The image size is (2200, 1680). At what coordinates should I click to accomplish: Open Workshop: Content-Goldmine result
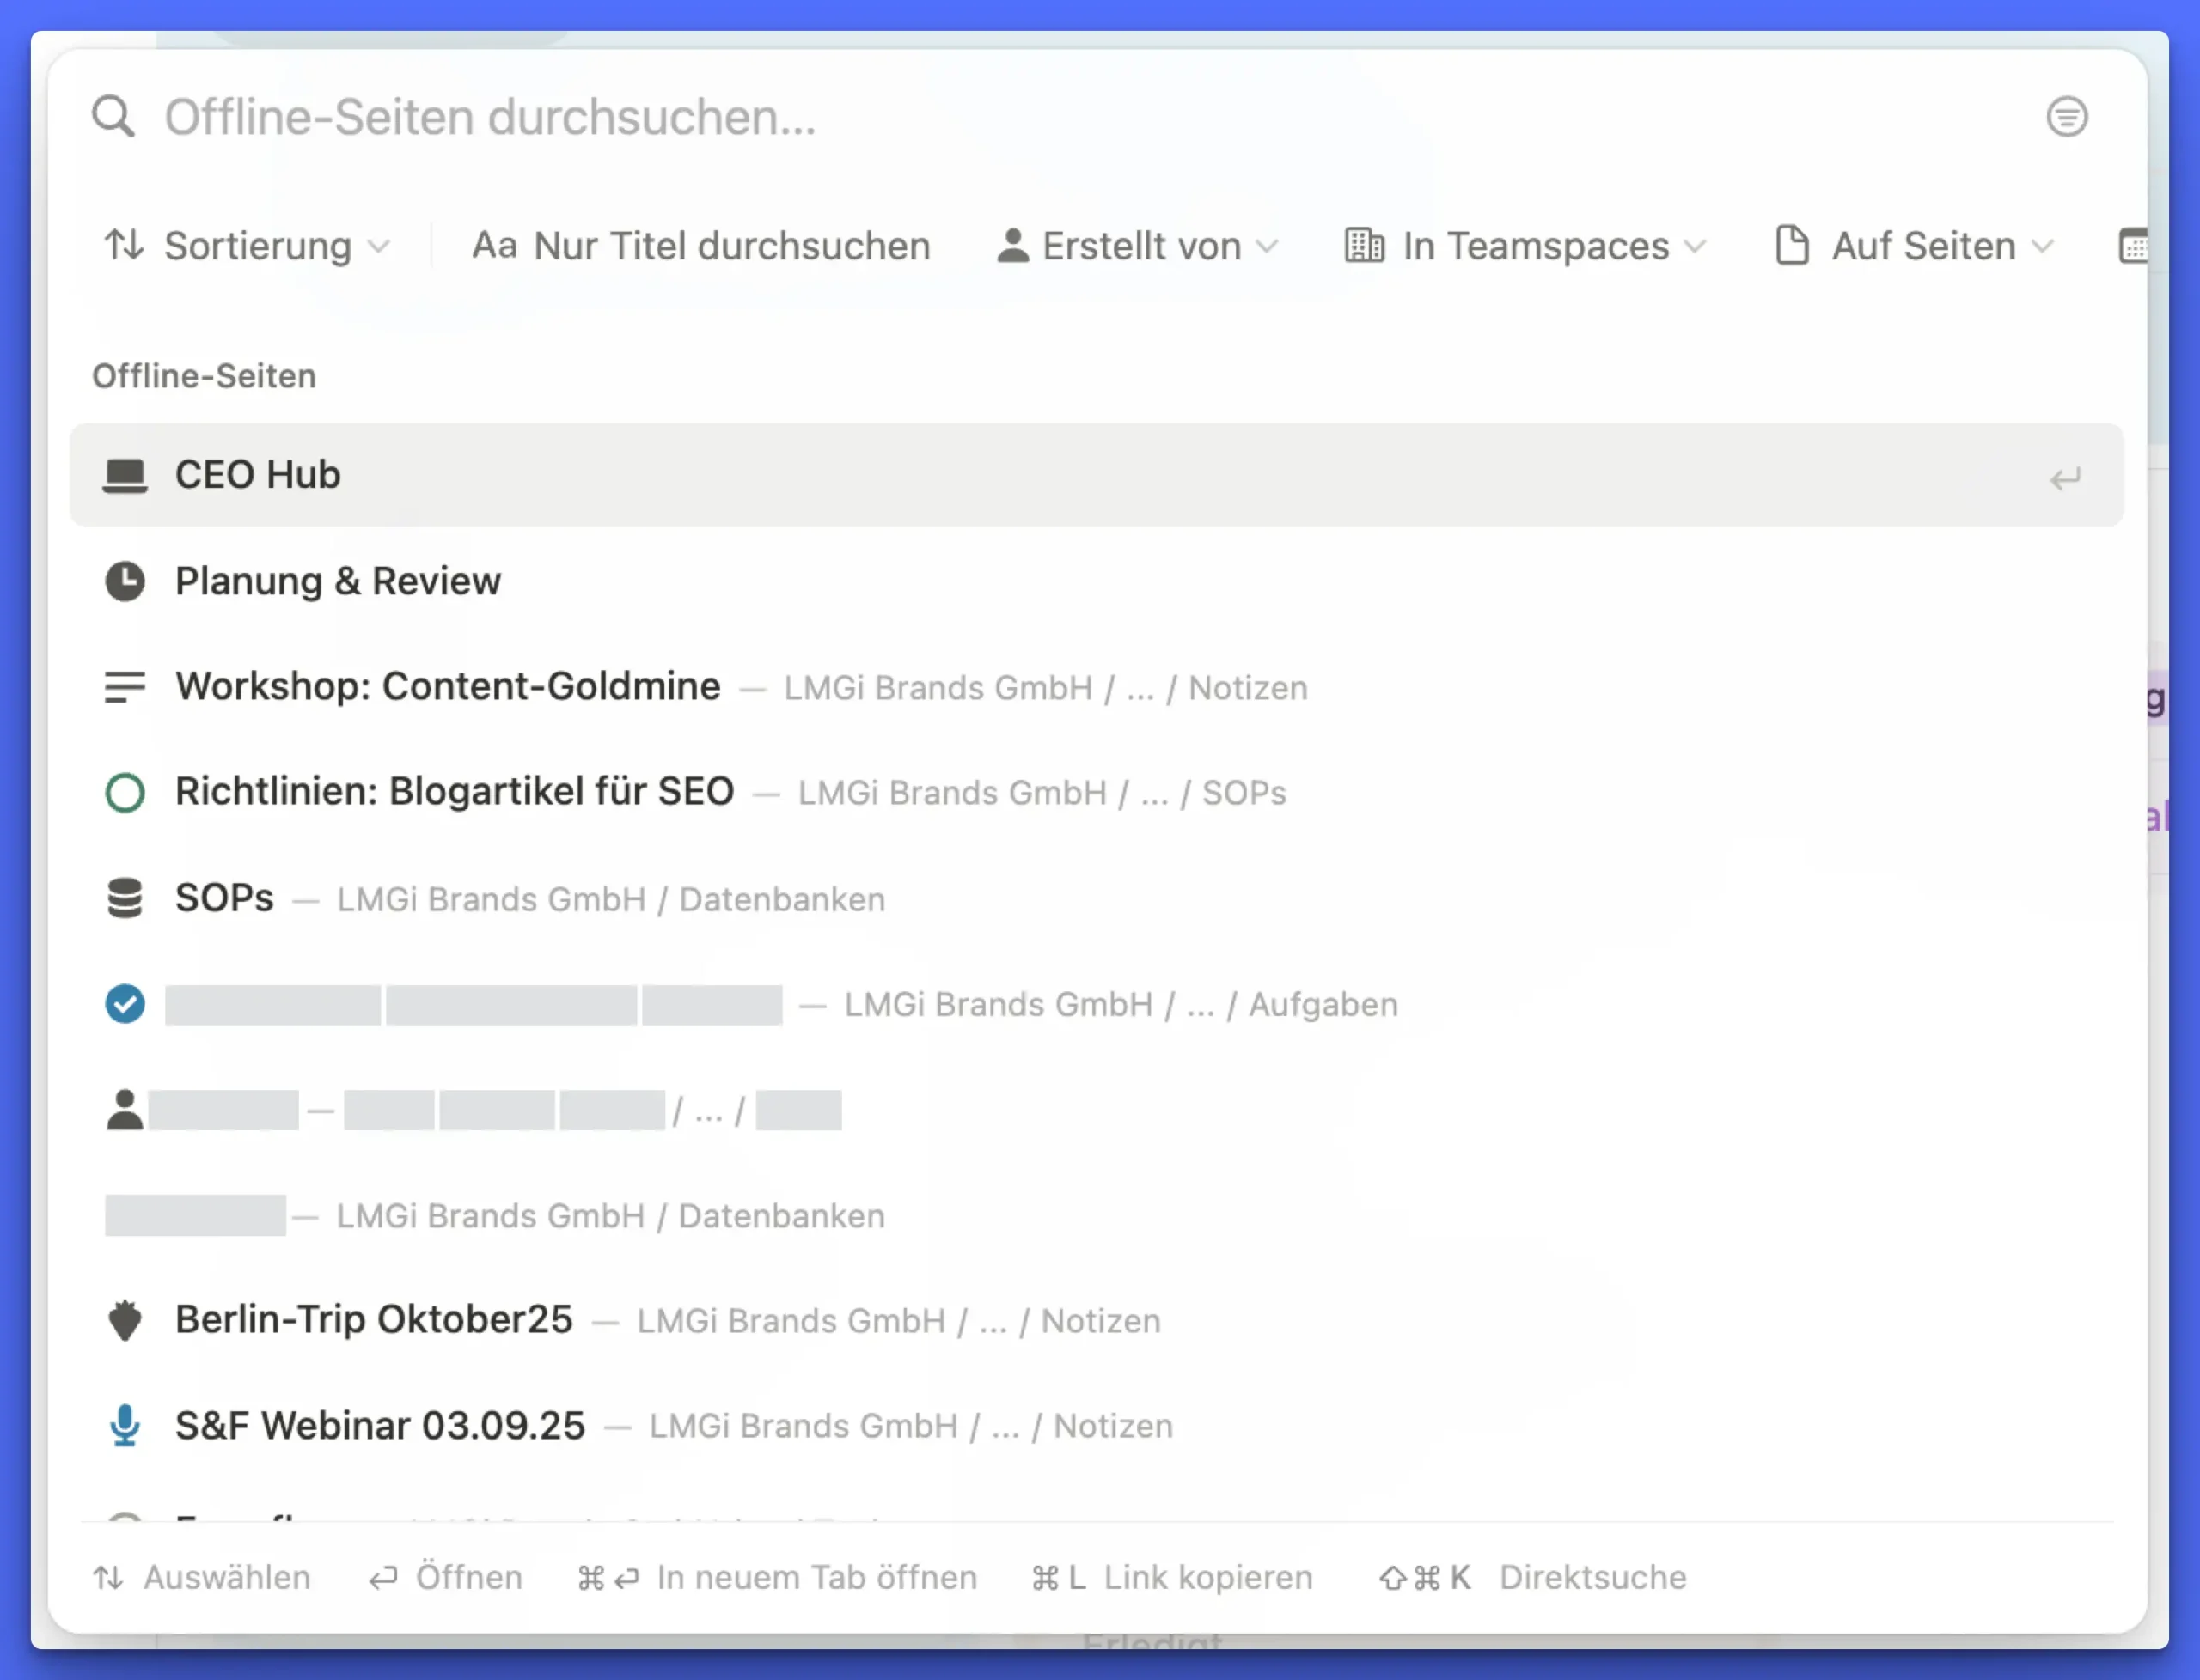449,687
